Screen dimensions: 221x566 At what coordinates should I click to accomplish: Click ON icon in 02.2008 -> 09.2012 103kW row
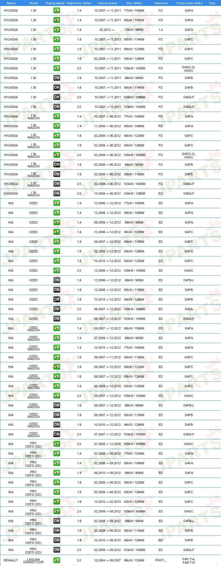(57, 550)
